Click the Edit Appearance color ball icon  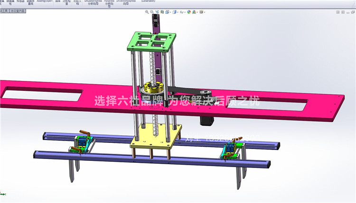(189, 12)
